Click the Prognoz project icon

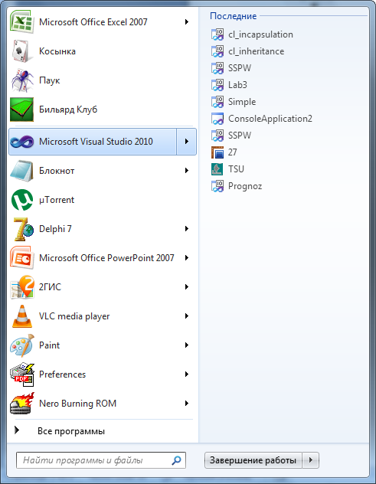coord(217,186)
